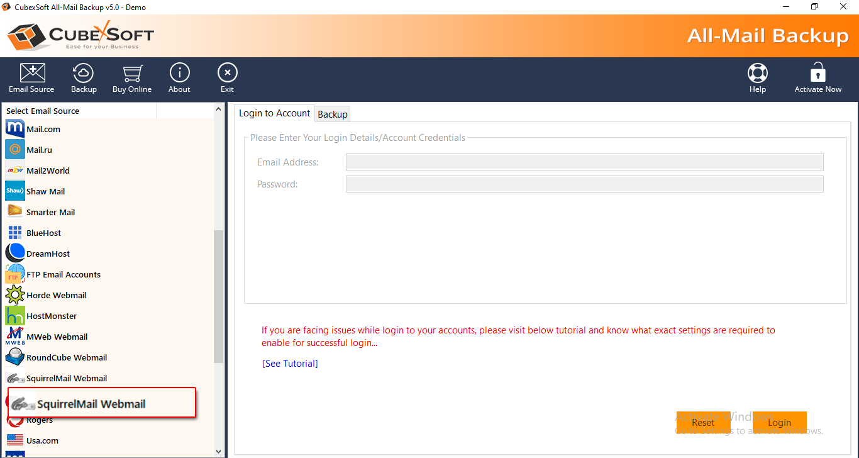Open the See Tutorial link
The width and height of the screenshot is (859, 458).
[x=290, y=364]
